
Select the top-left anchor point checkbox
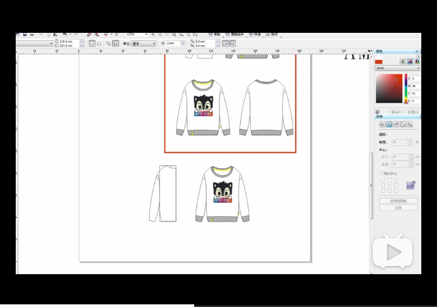pos(384,180)
